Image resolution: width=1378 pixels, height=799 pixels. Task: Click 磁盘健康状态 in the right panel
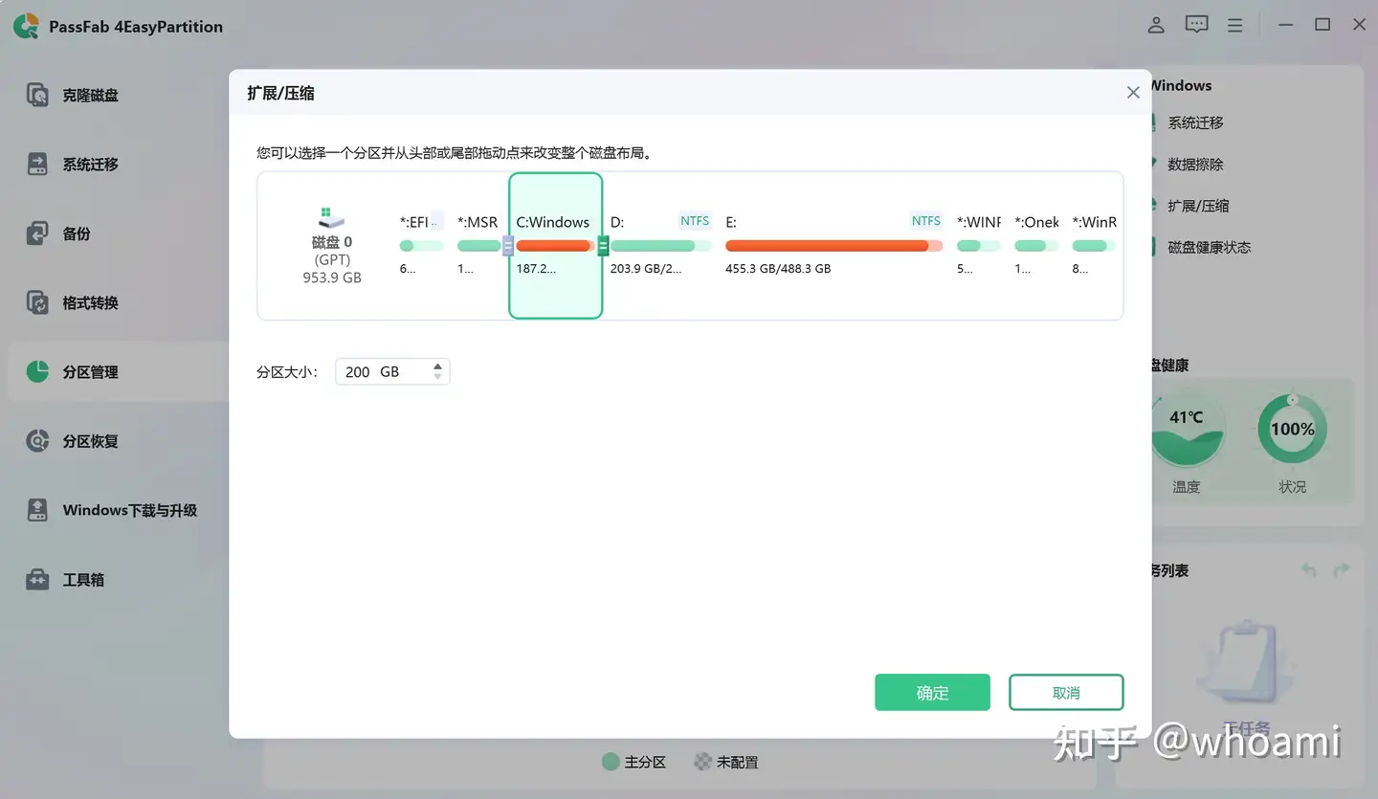[x=1210, y=247]
